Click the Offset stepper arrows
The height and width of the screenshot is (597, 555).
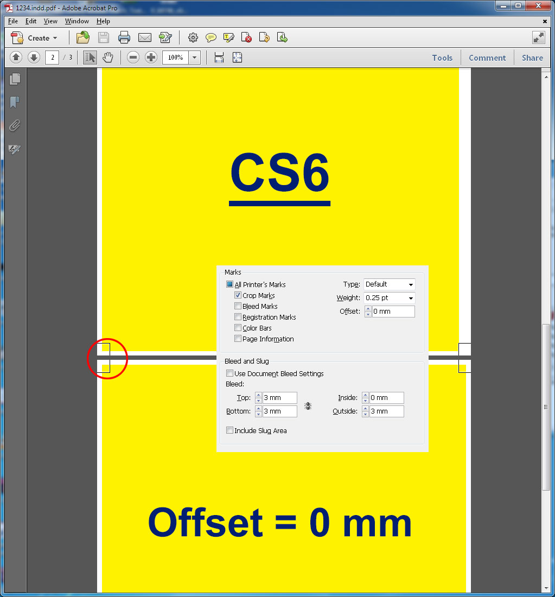[368, 312]
